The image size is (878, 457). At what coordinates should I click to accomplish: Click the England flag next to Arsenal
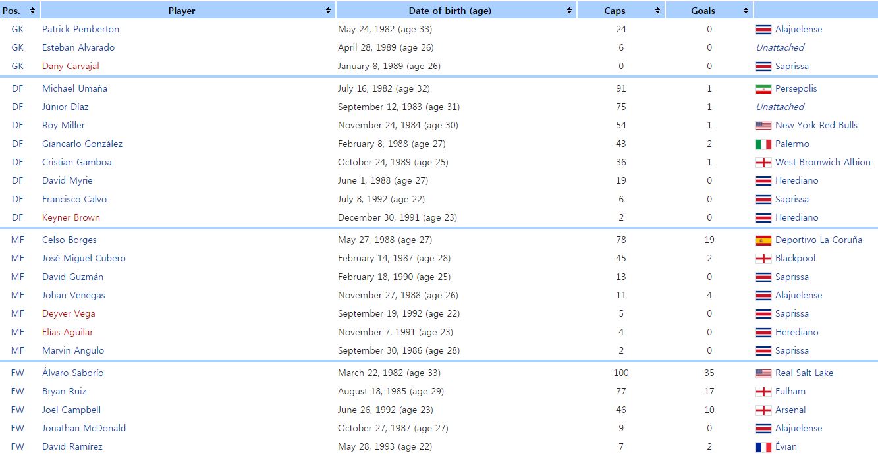(x=763, y=410)
